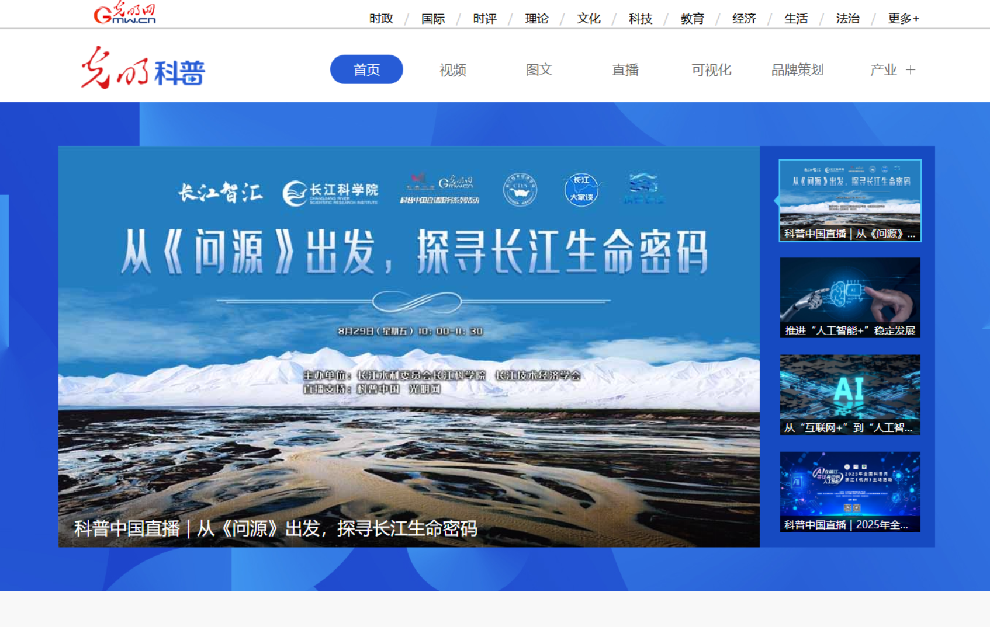This screenshot has height=627, width=990.
Task: Go to the 直播 section
Action: (x=625, y=70)
